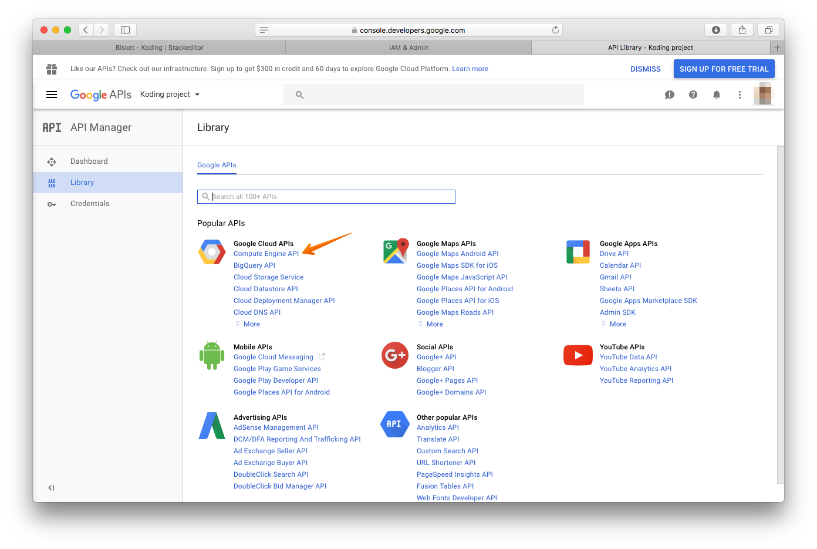Open the Translate API link
Image resolution: width=817 pixels, height=549 pixels.
pos(438,439)
